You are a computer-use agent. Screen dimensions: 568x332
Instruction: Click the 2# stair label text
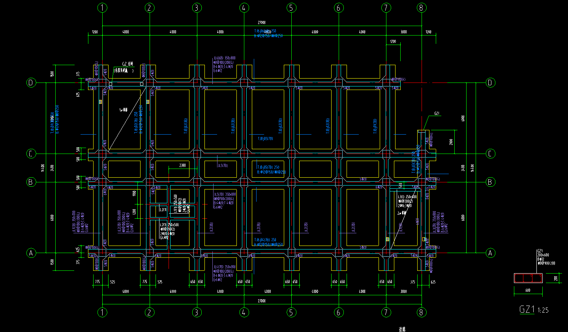tap(402, 213)
